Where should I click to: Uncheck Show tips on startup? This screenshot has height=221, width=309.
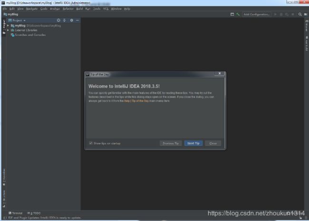(x=91, y=143)
